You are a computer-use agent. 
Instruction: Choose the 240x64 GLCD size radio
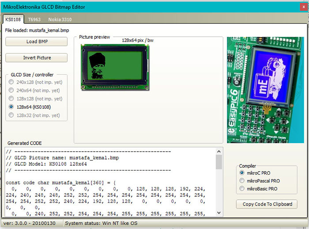coord(12,90)
